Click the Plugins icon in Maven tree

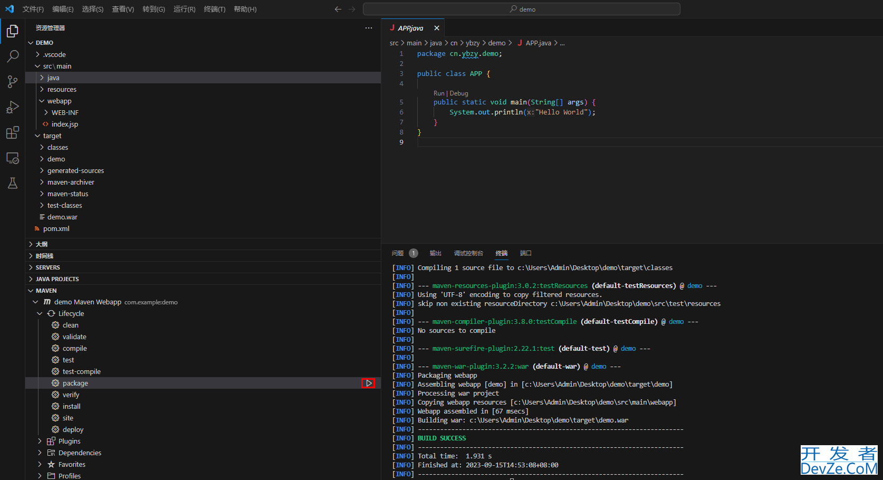point(51,441)
